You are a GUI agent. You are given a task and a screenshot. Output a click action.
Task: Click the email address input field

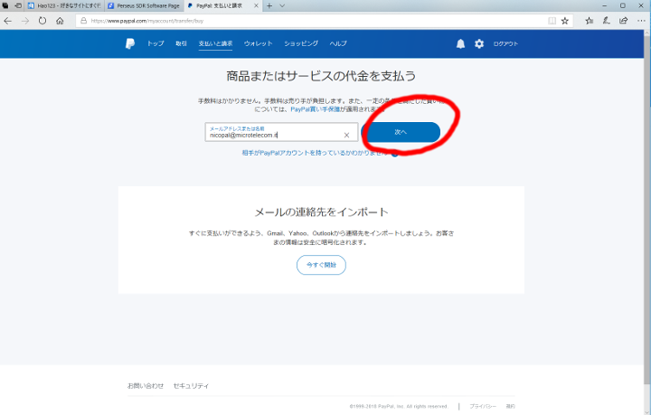coord(281,132)
